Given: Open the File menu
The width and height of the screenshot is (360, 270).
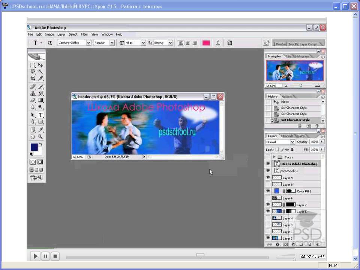Looking at the screenshot, I should pyautogui.click(x=30, y=34).
